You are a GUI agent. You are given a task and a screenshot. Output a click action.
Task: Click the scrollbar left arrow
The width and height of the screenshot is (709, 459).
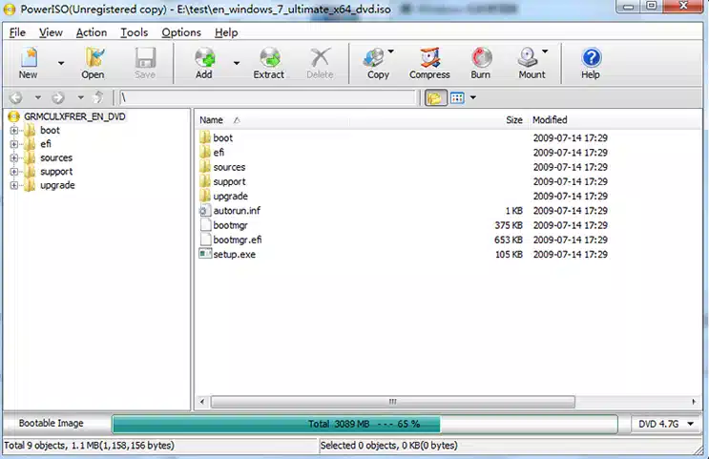click(x=202, y=402)
